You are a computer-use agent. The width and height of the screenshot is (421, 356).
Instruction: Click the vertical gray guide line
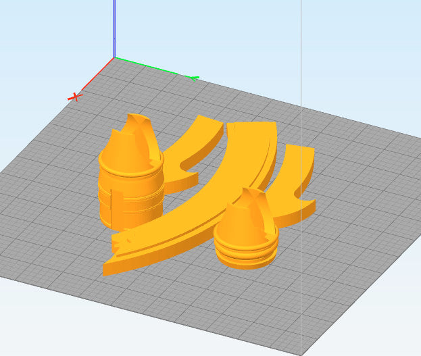(300, 41)
